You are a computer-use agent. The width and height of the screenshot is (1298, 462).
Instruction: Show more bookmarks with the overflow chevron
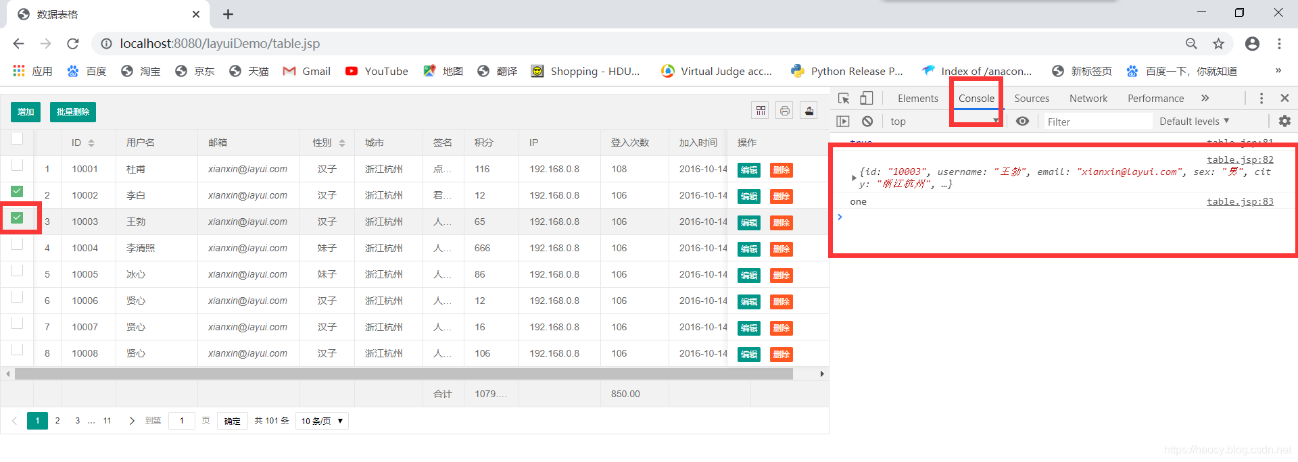1278,70
